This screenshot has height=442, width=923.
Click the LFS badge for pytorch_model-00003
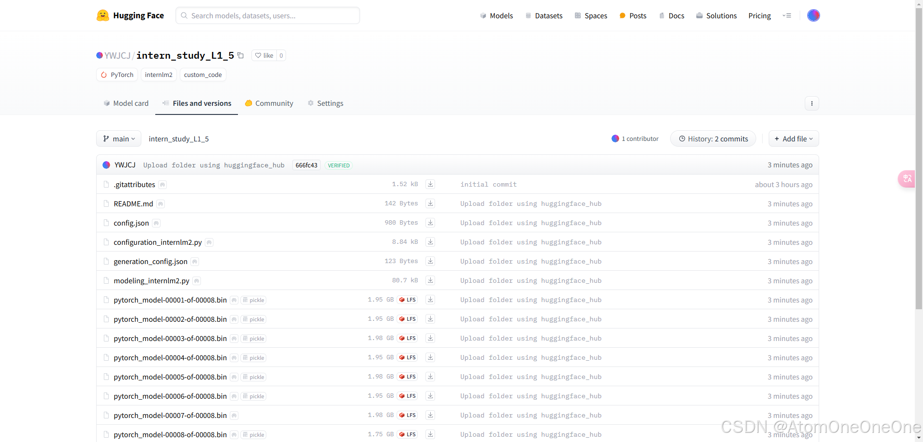(x=407, y=338)
